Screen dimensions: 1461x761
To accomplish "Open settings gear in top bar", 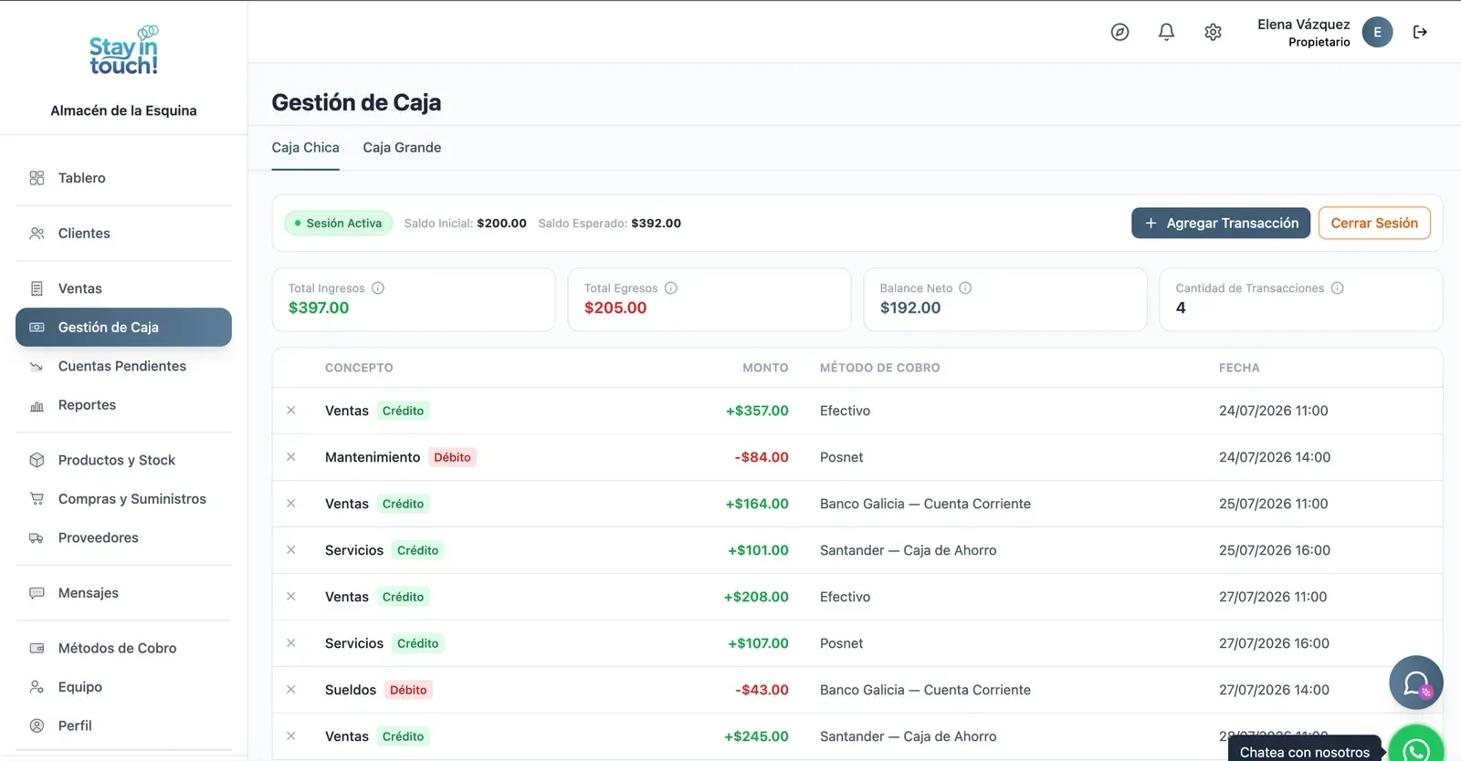I will (x=1213, y=32).
